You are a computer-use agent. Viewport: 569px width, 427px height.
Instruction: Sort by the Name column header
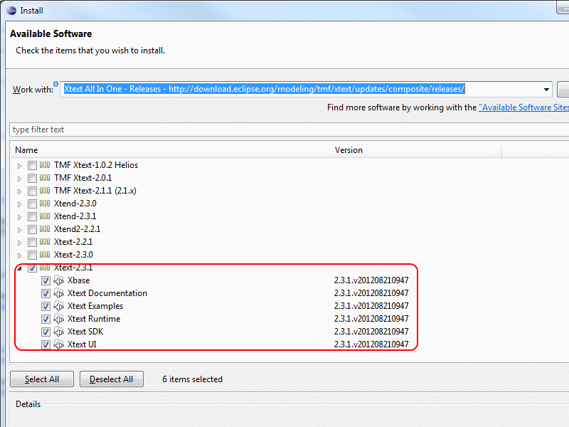171,150
